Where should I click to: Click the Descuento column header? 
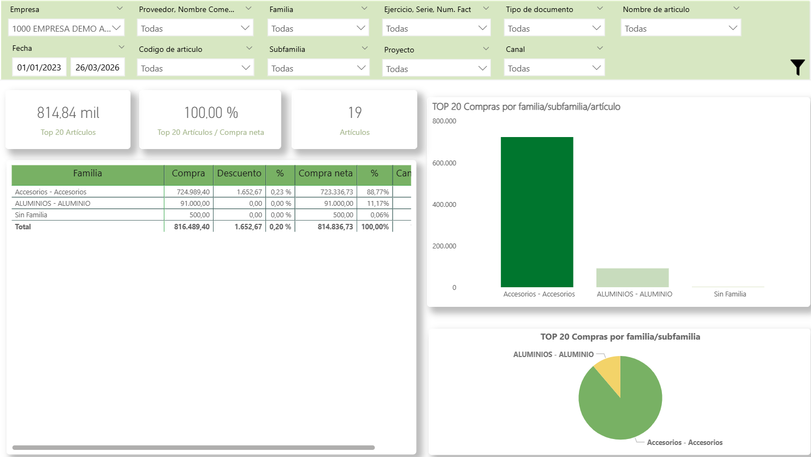tap(239, 174)
